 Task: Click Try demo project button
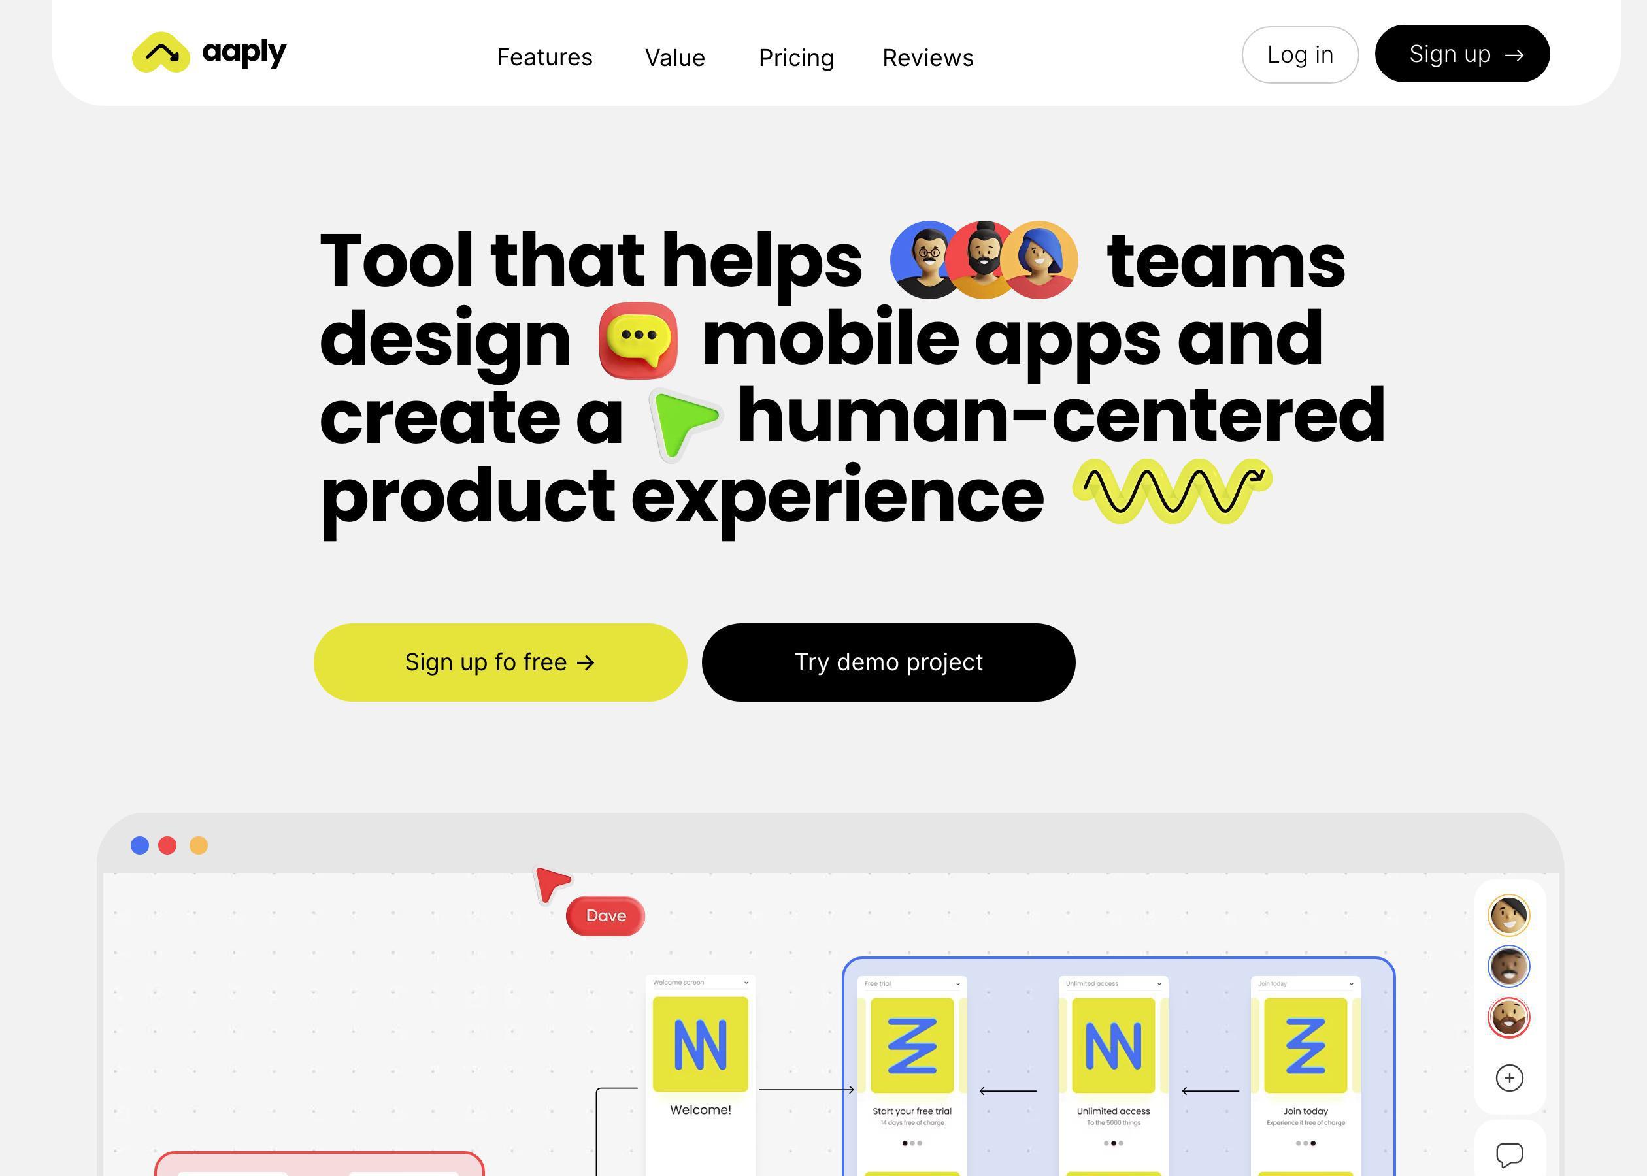point(888,662)
